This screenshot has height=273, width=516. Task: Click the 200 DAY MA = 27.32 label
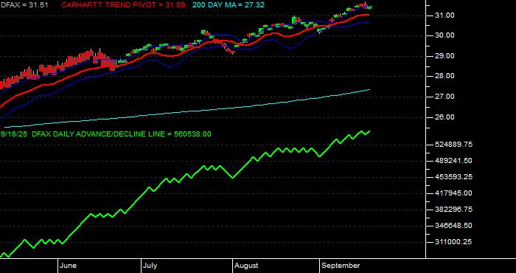(229, 5)
